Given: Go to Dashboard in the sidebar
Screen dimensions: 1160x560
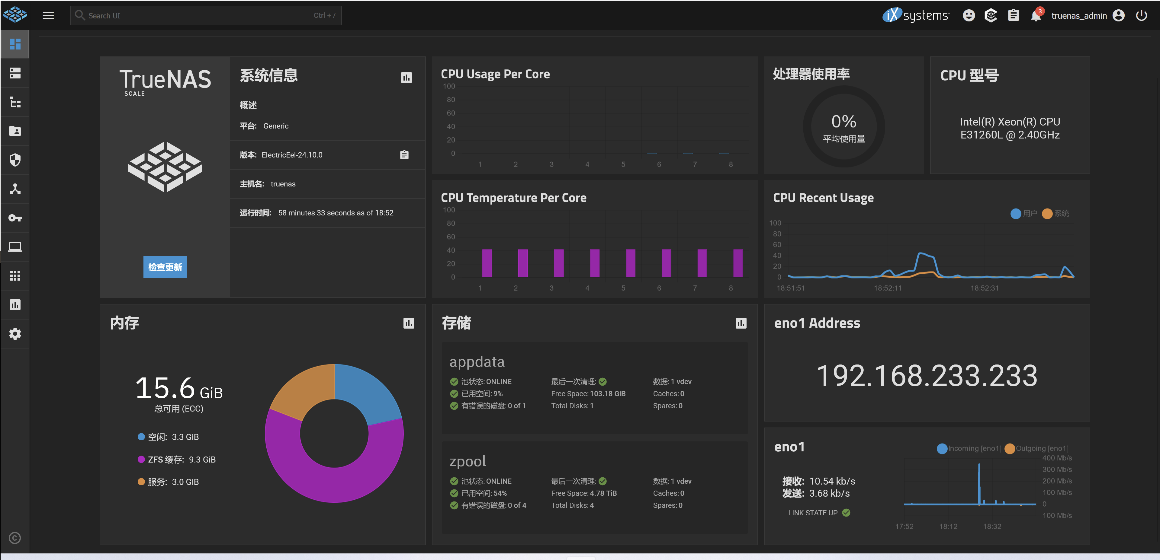Looking at the screenshot, I should [15, 44].
